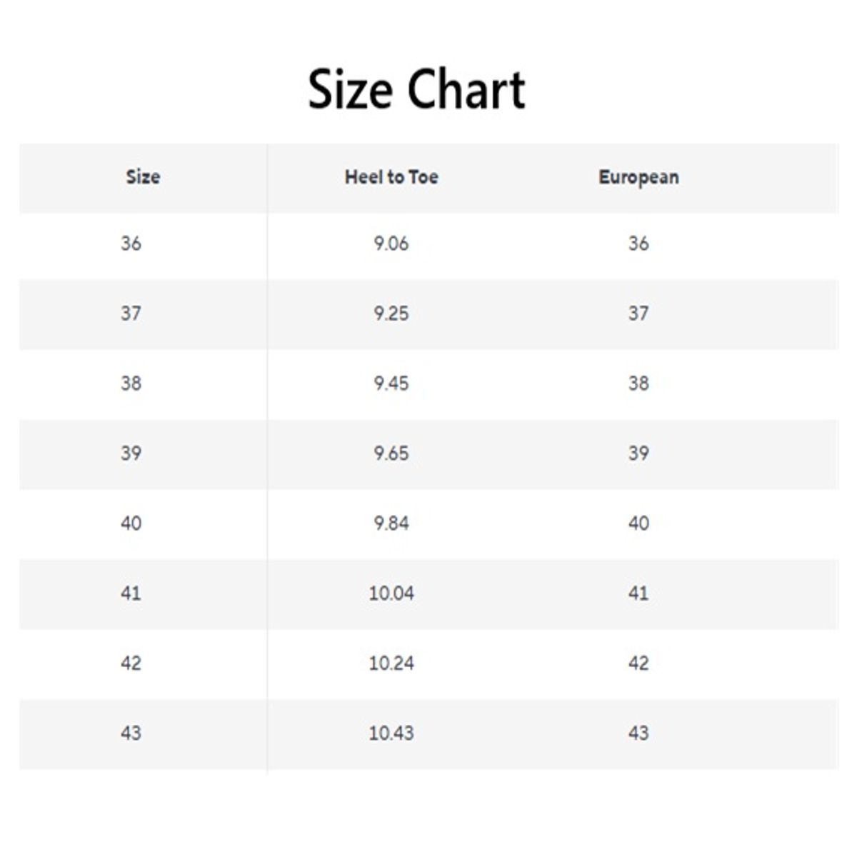Click the 9.84 heel to toe value
This screenshot has width=857, height=857.
(x=391, y=523)
